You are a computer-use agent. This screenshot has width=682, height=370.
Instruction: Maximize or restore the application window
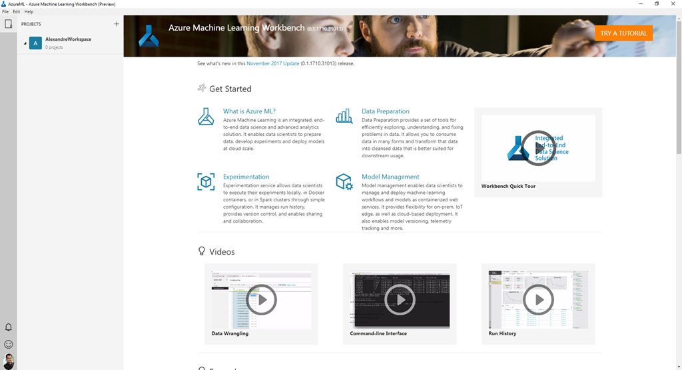point(657,4)
